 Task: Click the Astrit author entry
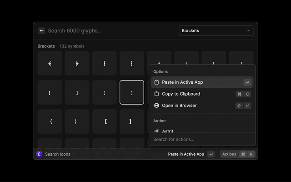point(167,131)
